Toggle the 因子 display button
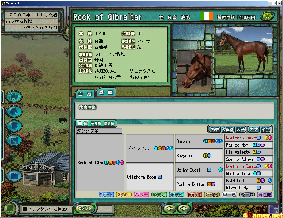This screenshot has height=218, width=283. pyautogui.click(x=240, y=129)
